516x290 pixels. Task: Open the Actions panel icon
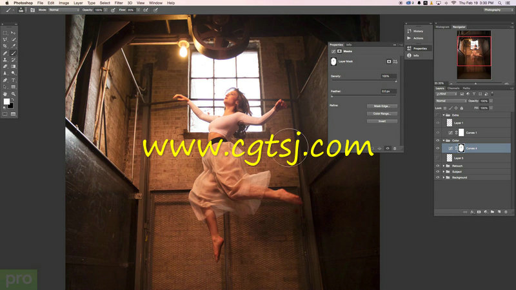(410, 39)
